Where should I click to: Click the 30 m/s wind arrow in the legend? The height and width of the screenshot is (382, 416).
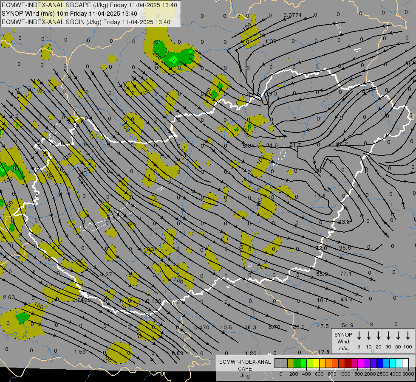coord(388,336)
